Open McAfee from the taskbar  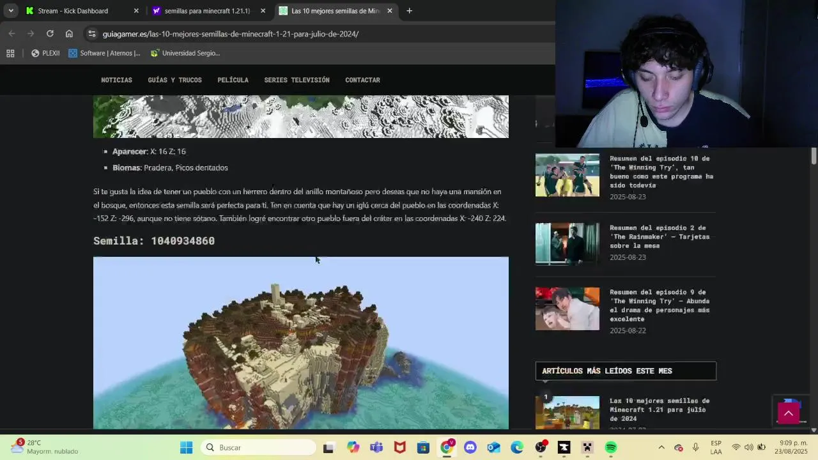click(x=400, y=448)
